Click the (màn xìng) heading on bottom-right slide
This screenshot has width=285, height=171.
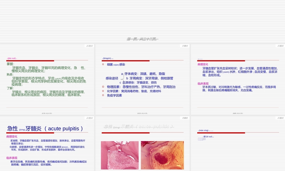point(203,131)
